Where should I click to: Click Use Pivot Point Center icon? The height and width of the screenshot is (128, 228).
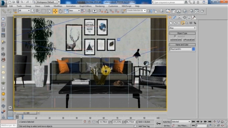83,11
